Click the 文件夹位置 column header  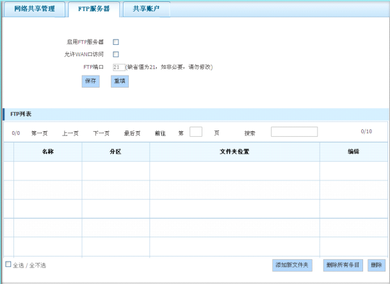click(x=234, y=152)
